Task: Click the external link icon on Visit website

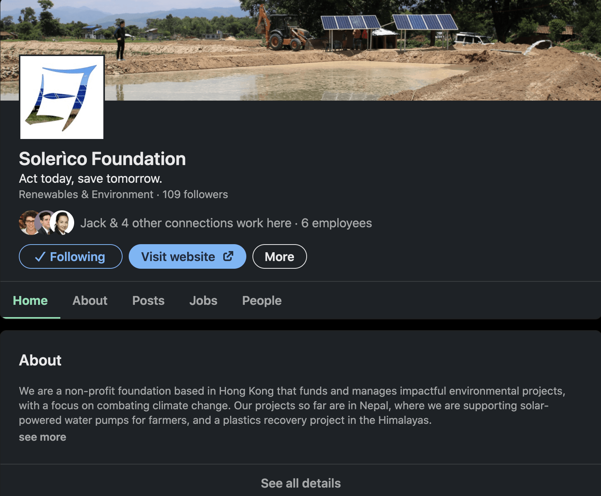Action: pyautogui.click(x=228, y=256)
